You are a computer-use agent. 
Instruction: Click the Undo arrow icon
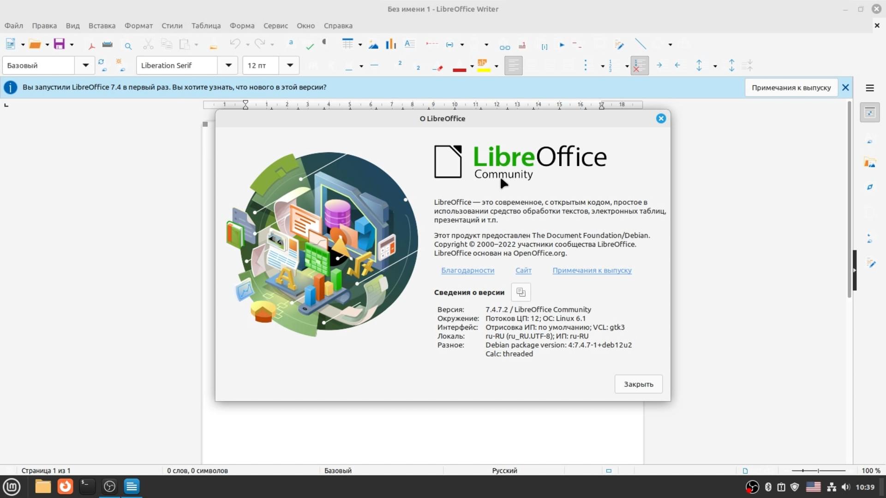[235, 44]
